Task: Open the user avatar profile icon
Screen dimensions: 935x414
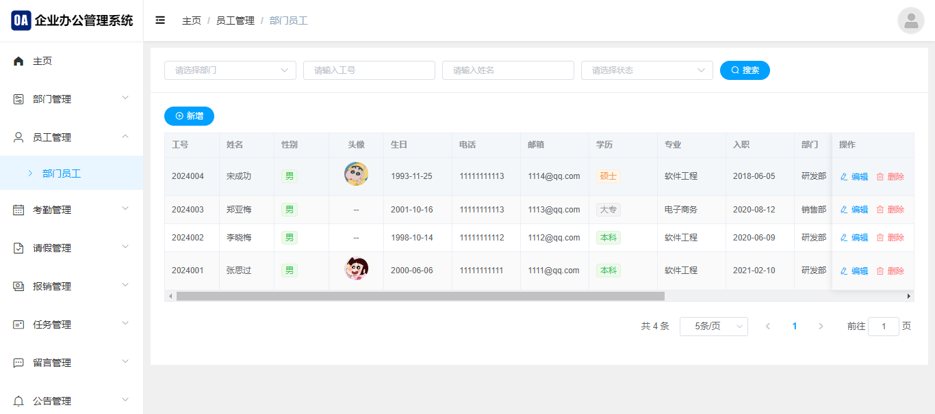Action: coord(910,20)
